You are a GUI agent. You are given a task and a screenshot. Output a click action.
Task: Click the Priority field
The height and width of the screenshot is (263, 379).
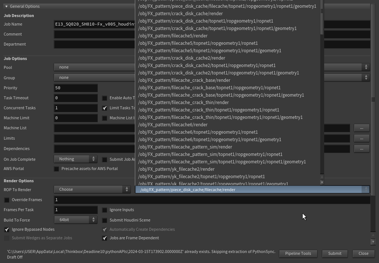coord(76,88)
